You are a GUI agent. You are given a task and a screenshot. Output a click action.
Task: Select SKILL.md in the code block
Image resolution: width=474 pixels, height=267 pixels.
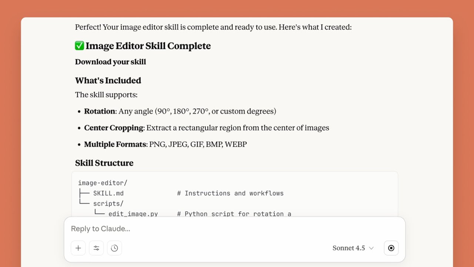(x=109, y=193)
